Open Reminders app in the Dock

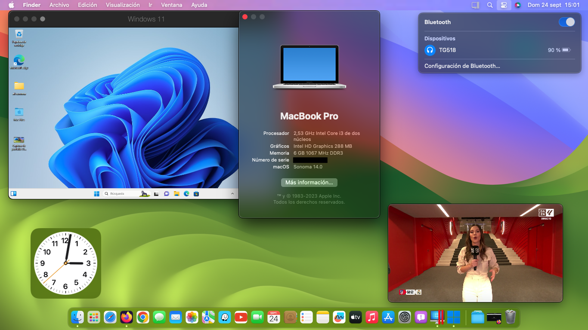point(306,318)
